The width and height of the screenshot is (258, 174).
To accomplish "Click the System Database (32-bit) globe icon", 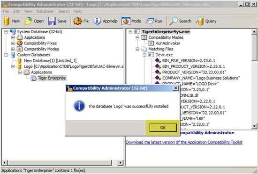I will (x=13, y=31).
